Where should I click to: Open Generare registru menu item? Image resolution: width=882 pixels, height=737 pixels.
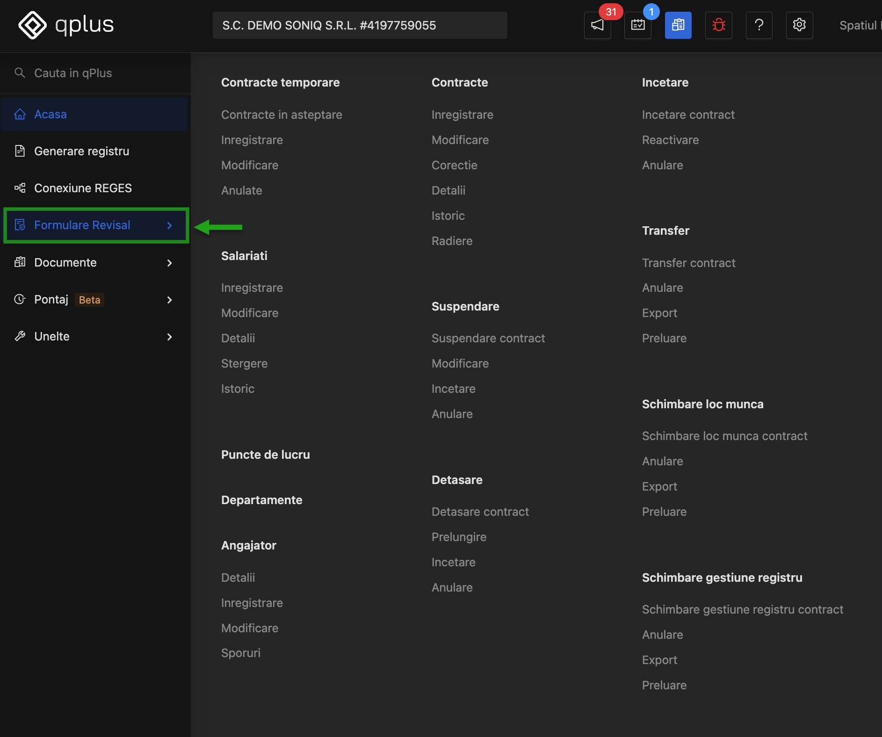point(94,151)
